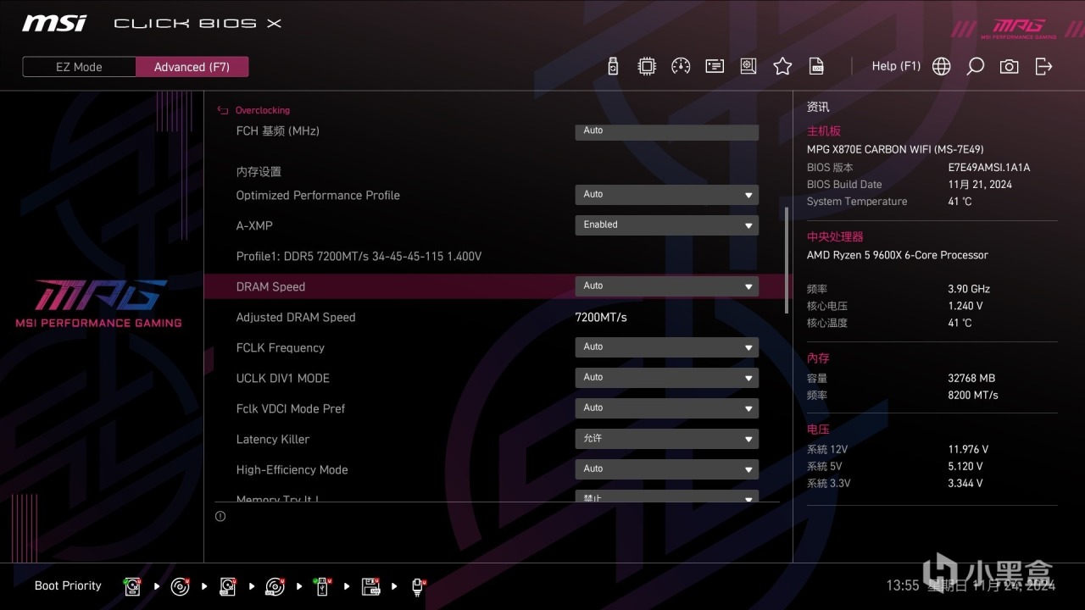Image resolution: width=1085 pixels, height=610 pixels.
Task: Open Fclk VDCI Mode Pref dropdown
Action: point(666,408)
